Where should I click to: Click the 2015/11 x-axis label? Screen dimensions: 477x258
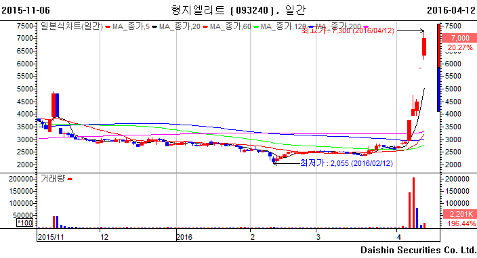click(51, 237)
